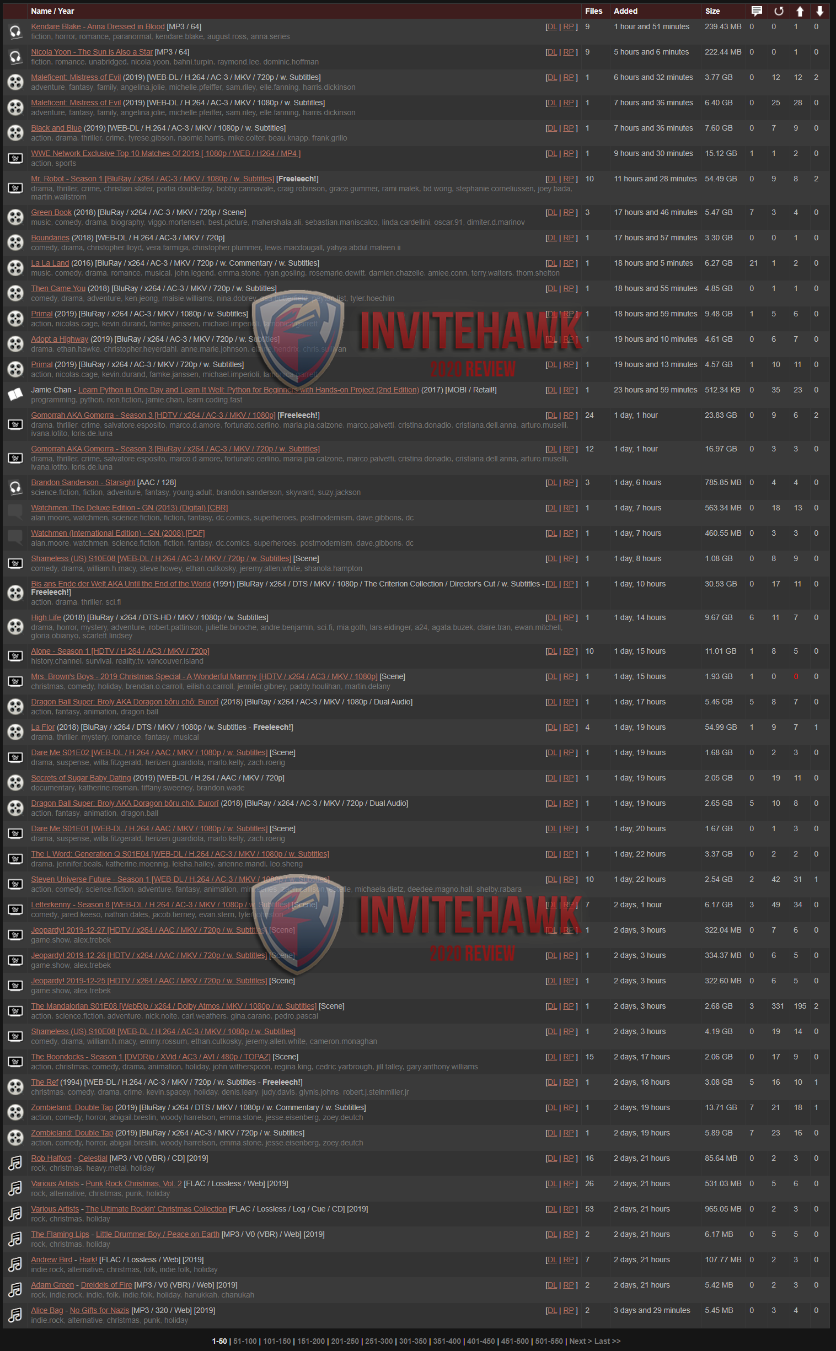Click the comments column header icon
The image size is (836, 1351).
757,11
